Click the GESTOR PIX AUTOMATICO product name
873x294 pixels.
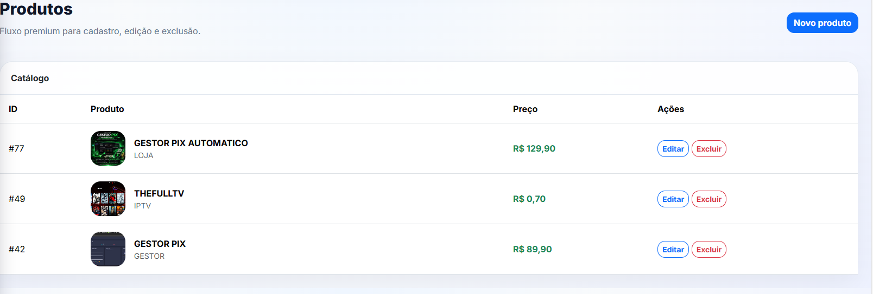coord(191,143)
